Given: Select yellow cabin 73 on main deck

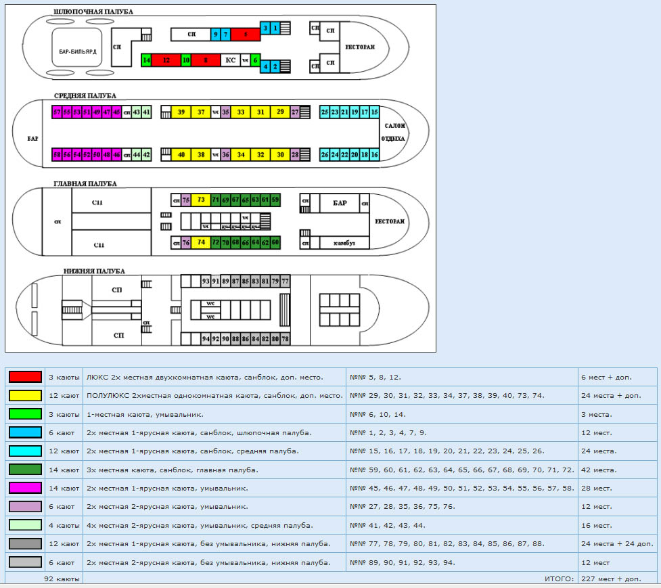Looking at the screenshot, I should [201, 200].
